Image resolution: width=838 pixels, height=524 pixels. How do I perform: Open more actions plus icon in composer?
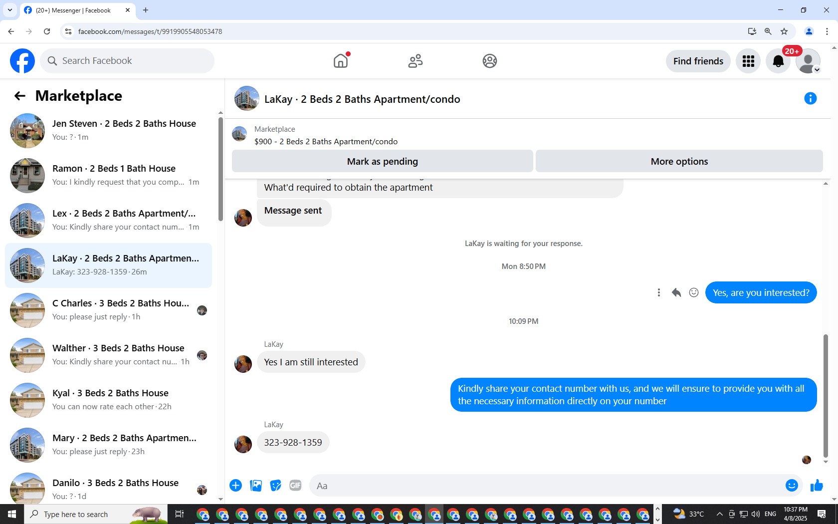(x=236, y=486)
